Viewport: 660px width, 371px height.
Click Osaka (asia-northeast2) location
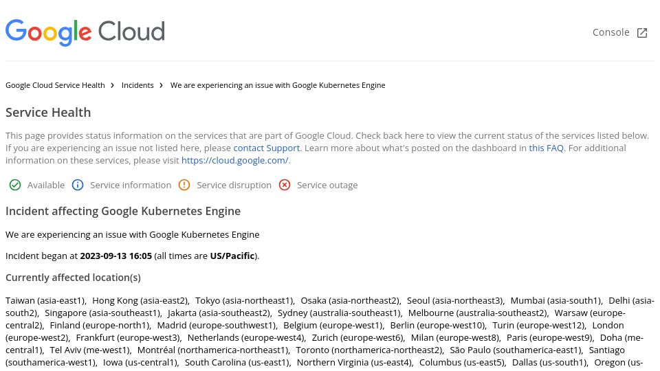click(351, 301)
